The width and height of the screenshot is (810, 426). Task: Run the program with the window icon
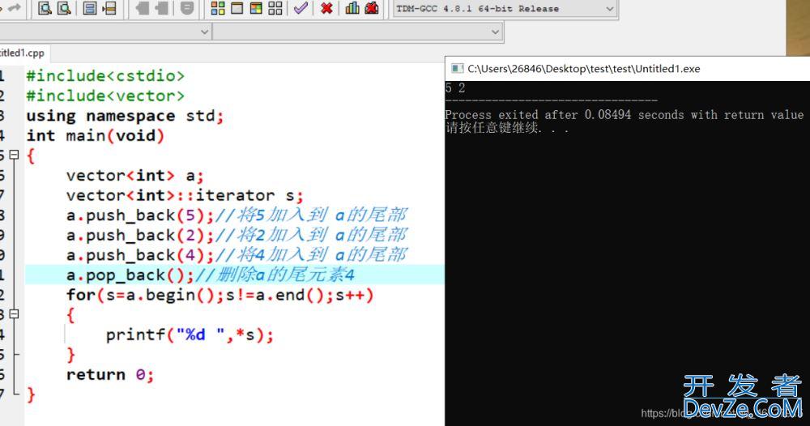[237, 8]
